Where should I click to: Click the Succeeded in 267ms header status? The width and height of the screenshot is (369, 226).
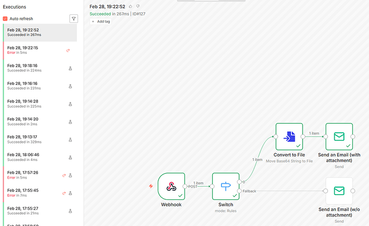pyautogui.click(x=109, y=14)
